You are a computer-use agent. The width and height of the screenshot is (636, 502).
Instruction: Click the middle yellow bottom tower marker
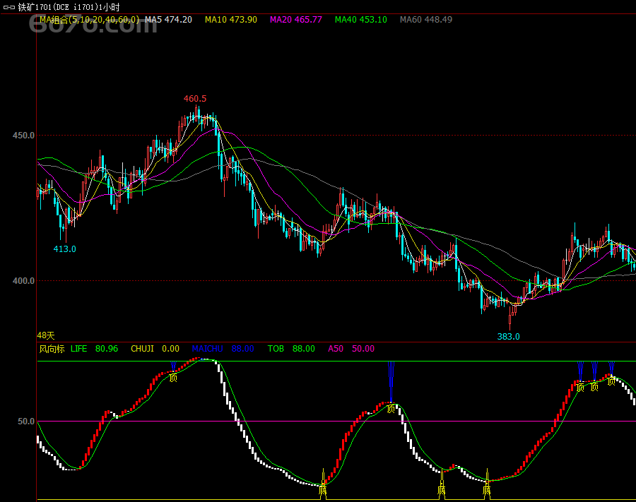442,484
